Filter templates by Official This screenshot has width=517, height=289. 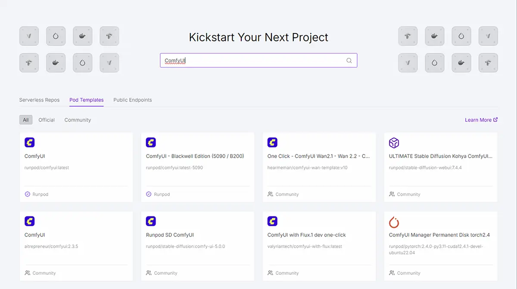click(x=47, y=120)
